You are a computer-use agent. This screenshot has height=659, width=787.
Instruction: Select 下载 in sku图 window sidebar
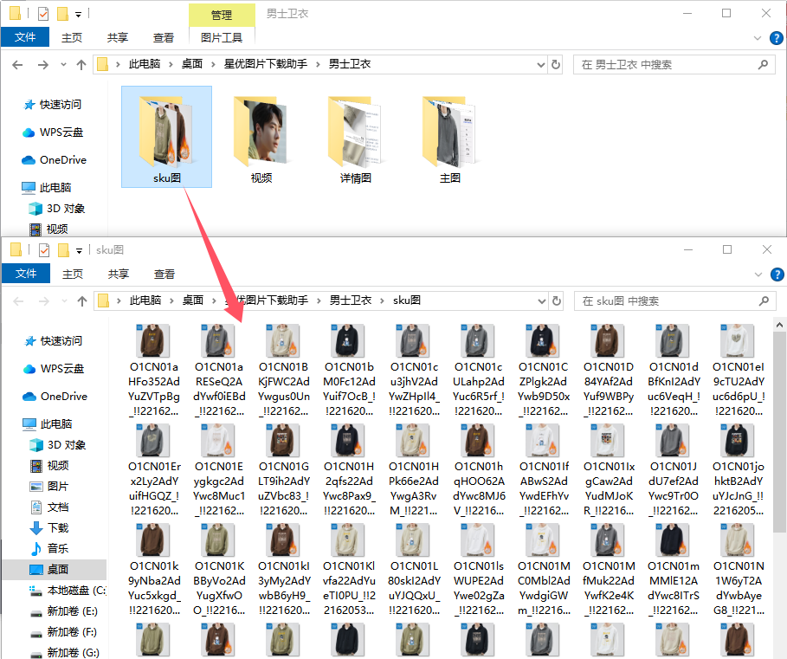tap(49, 528)
